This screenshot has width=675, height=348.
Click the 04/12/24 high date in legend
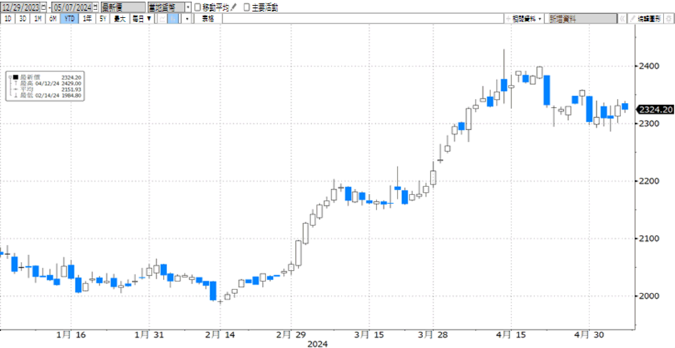(x=47, y=83)
